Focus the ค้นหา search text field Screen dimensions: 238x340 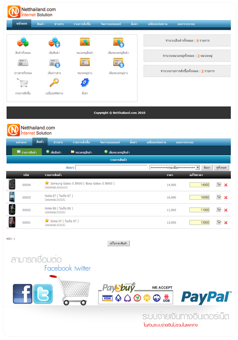(112, 167)
